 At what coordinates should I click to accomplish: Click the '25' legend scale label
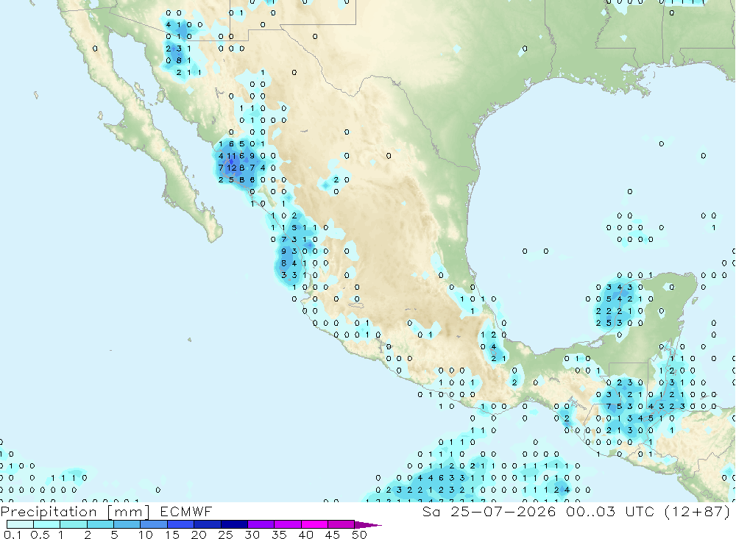tap(226, 535)
